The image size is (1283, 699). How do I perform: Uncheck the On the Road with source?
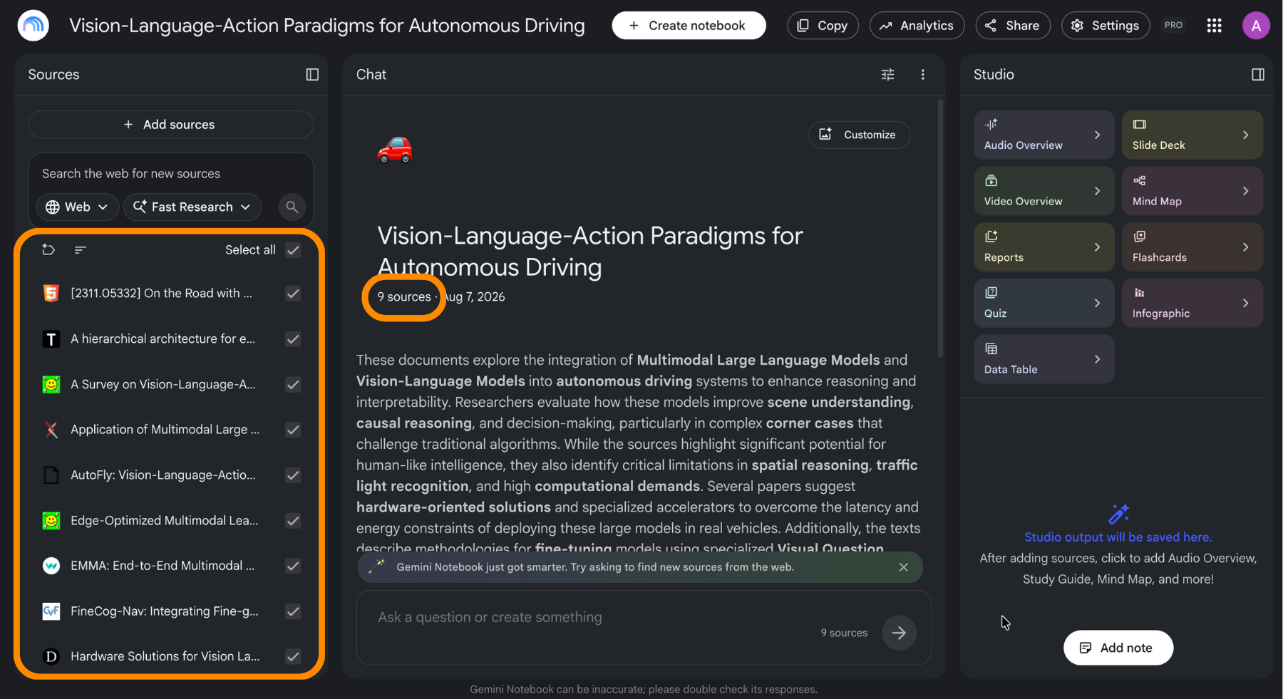[x=293, y=294]
